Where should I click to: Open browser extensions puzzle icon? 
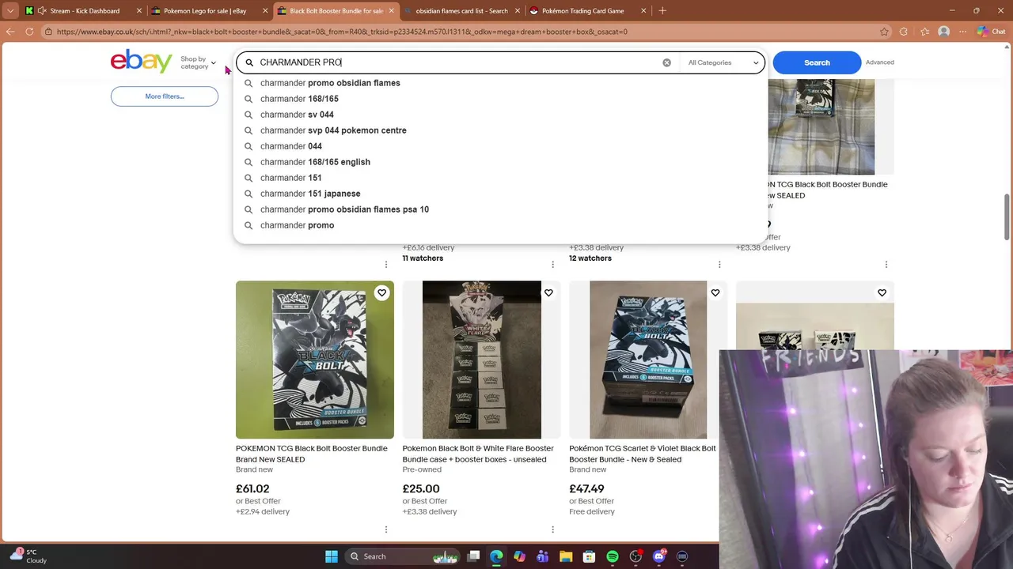904,32
